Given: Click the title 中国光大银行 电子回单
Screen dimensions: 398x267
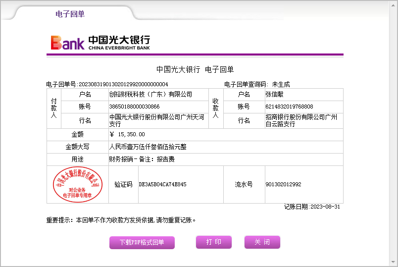Looking at the screenshot, I should (195, 69).
